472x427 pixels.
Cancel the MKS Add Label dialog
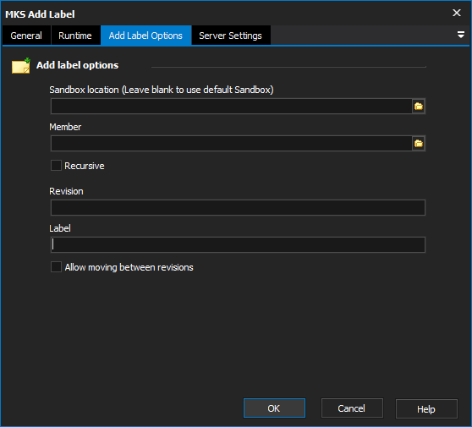(352, 408)
